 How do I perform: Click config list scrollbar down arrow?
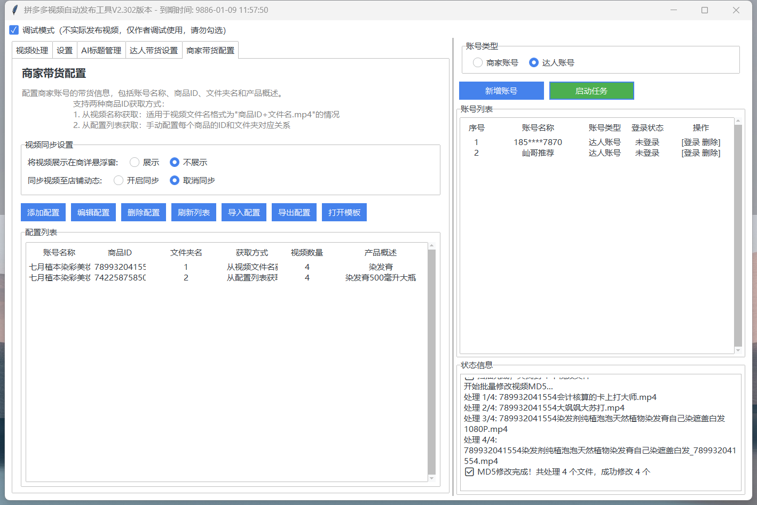click(431, 478)
